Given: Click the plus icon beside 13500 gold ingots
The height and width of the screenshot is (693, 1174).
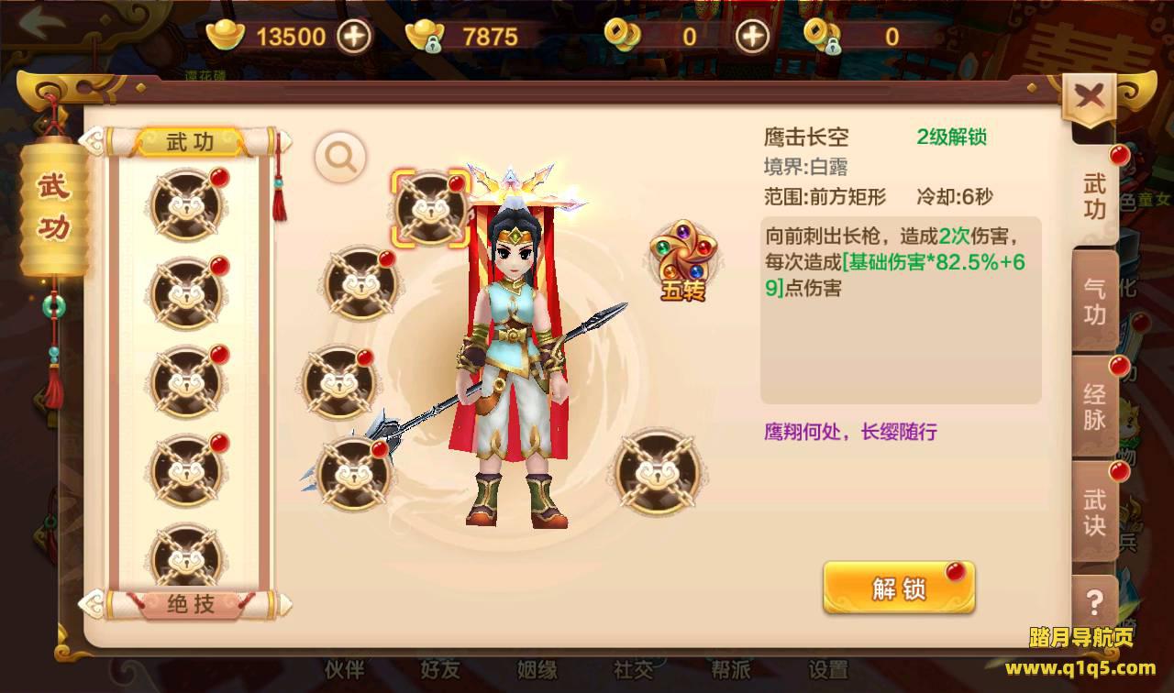Looking at the screenshot, I should click(x=354, y=36).
